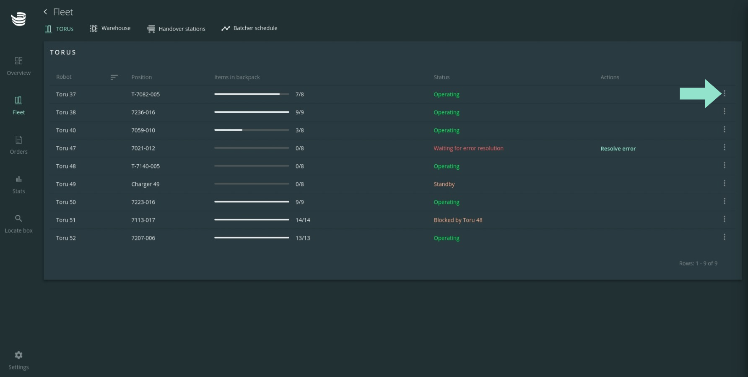Open the actions menu for Toru 47
Viewport: 748px width, 377px height.
(x=724, y=147)
